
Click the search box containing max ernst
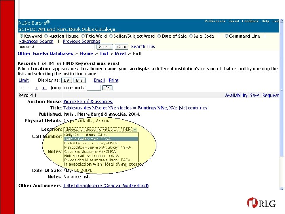tap(56, 47)
